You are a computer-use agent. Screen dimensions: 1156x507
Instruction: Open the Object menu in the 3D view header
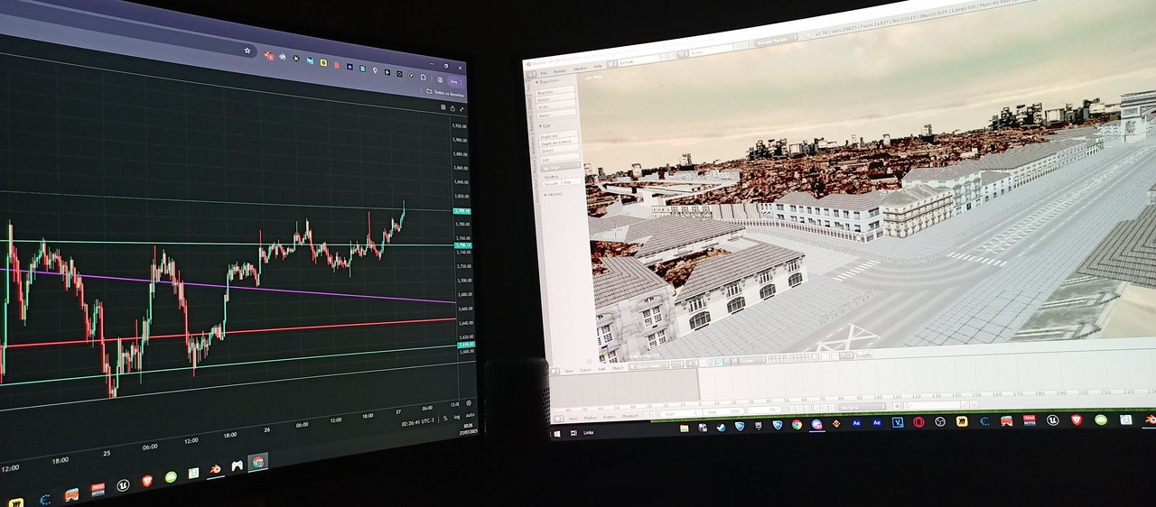pyautogui.click(x=617, y=368)
